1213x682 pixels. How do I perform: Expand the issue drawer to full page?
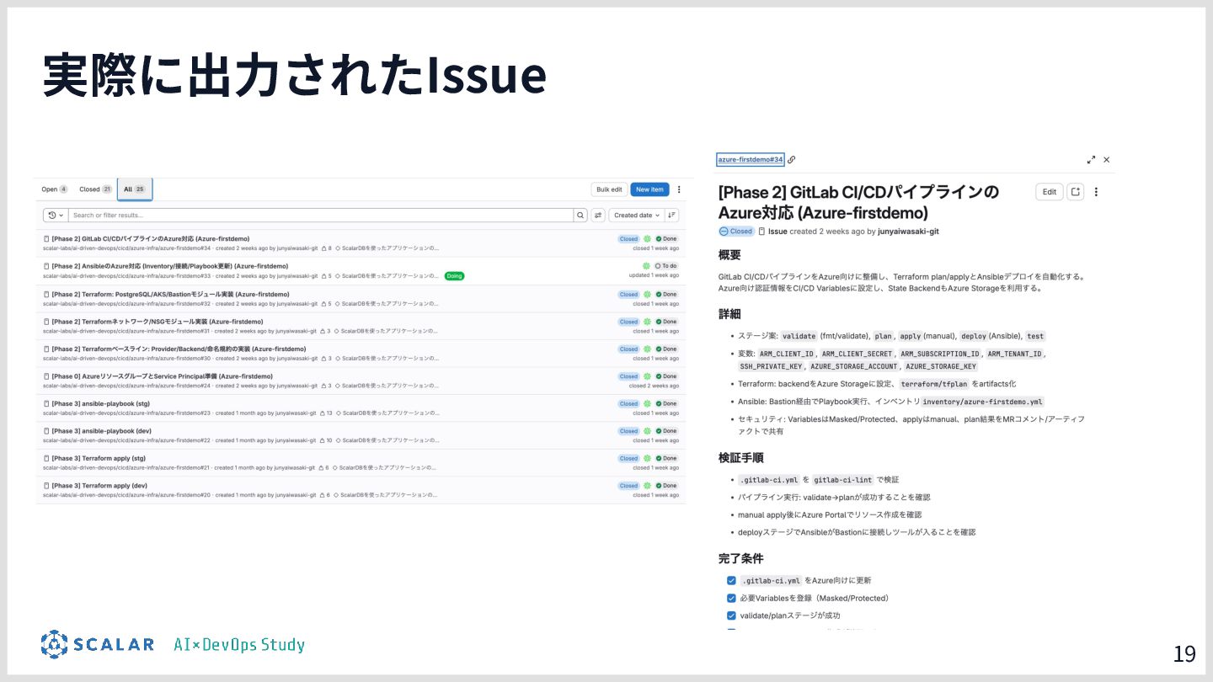pyautogui.click(x=1091, y=159)
